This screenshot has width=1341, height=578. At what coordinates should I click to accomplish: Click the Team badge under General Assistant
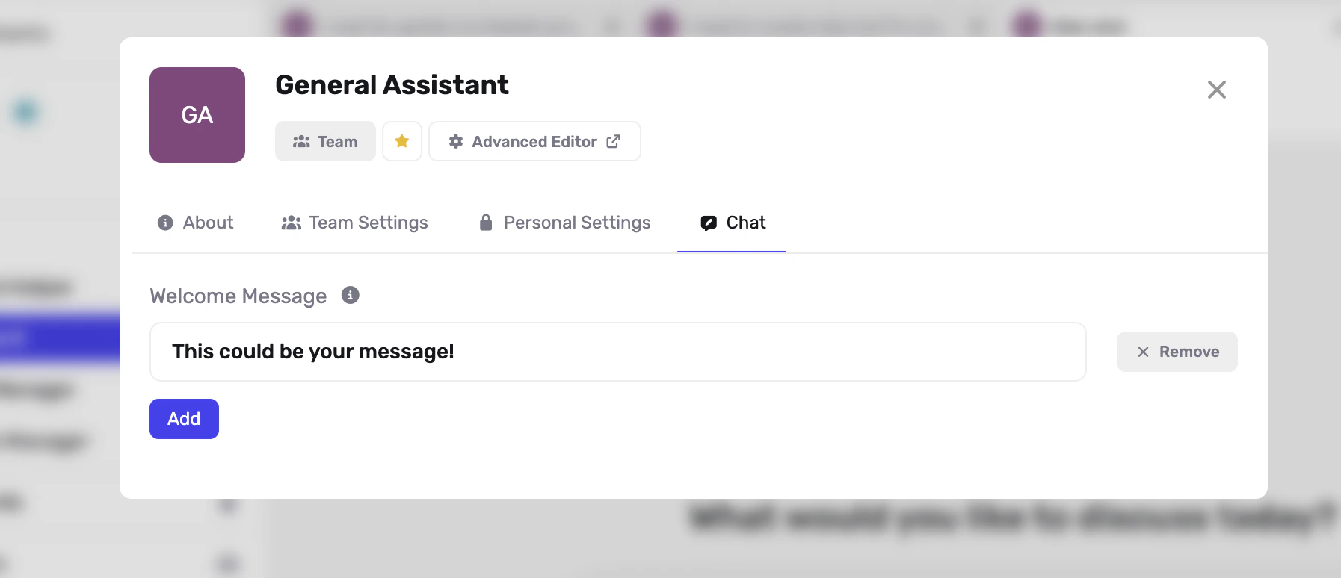coord(325,141)
